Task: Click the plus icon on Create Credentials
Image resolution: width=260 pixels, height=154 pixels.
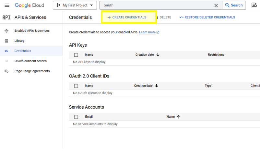Action: coord(109,18)
